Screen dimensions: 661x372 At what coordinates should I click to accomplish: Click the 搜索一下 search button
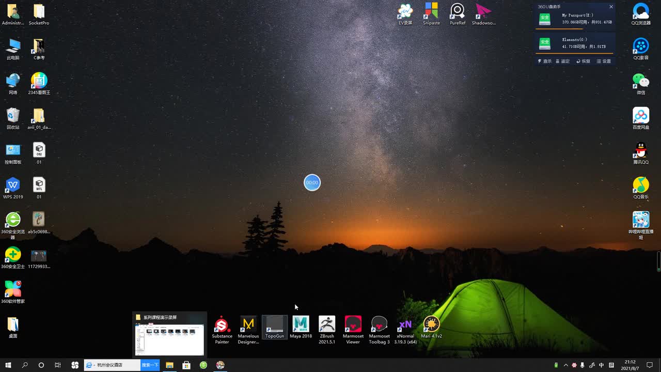pos(150,365)
